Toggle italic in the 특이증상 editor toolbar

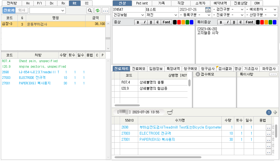tap(227, 22)
